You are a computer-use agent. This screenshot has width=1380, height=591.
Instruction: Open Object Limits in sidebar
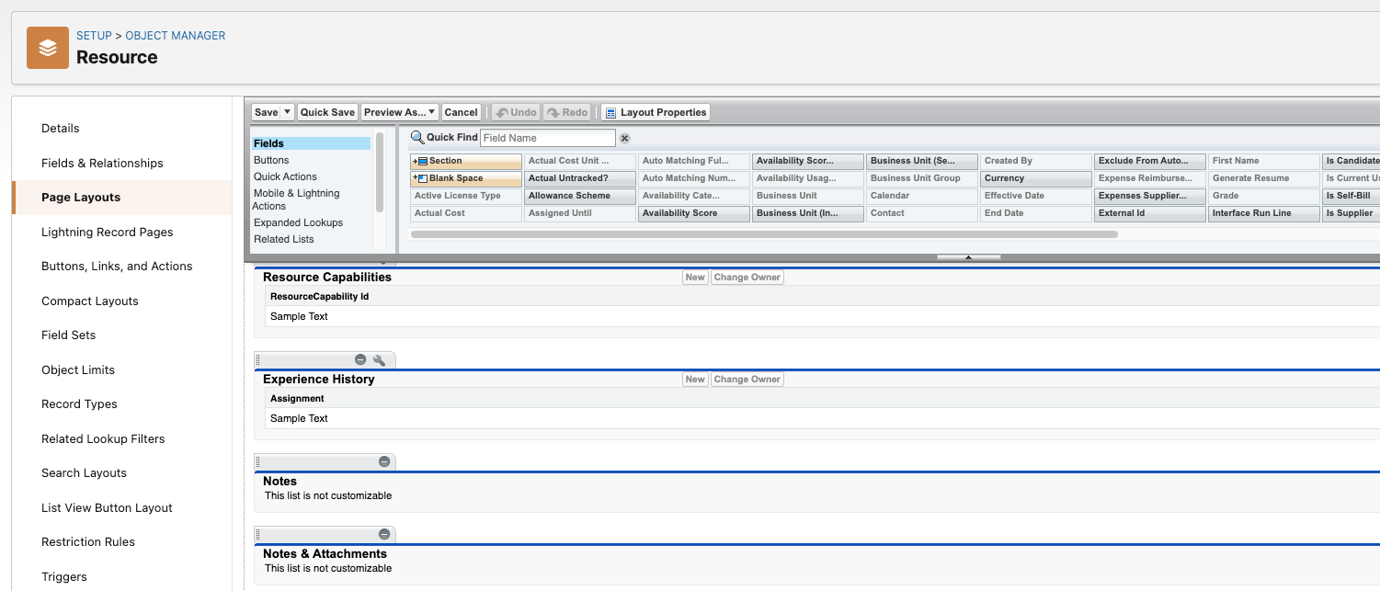pos(78,369)
